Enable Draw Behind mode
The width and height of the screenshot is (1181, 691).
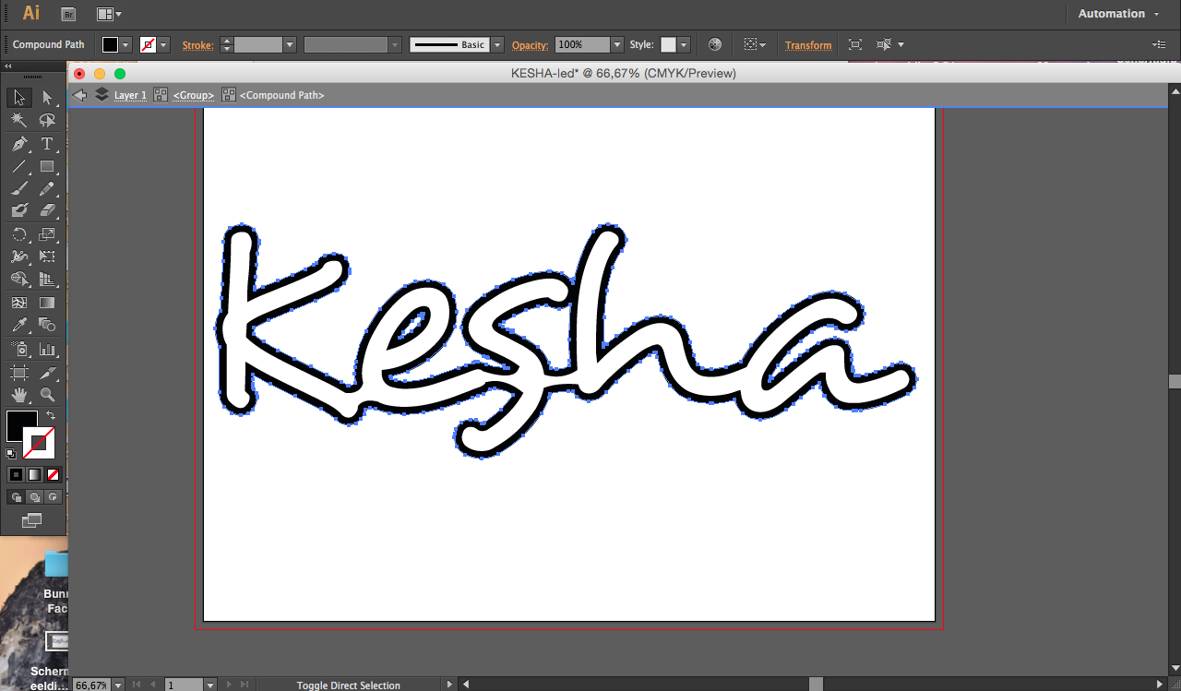34,497
